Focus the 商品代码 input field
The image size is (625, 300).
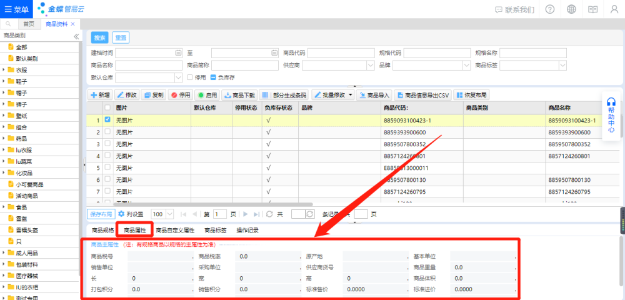click(341, 53)
